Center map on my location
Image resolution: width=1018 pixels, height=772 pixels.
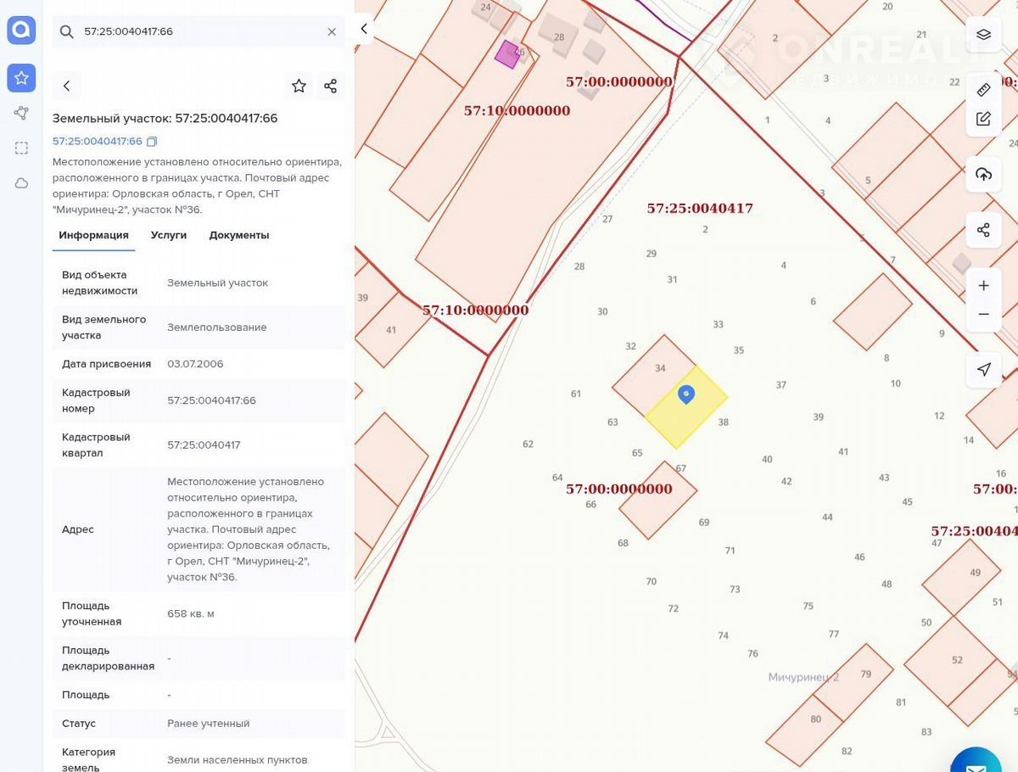[x=983, y=370]
